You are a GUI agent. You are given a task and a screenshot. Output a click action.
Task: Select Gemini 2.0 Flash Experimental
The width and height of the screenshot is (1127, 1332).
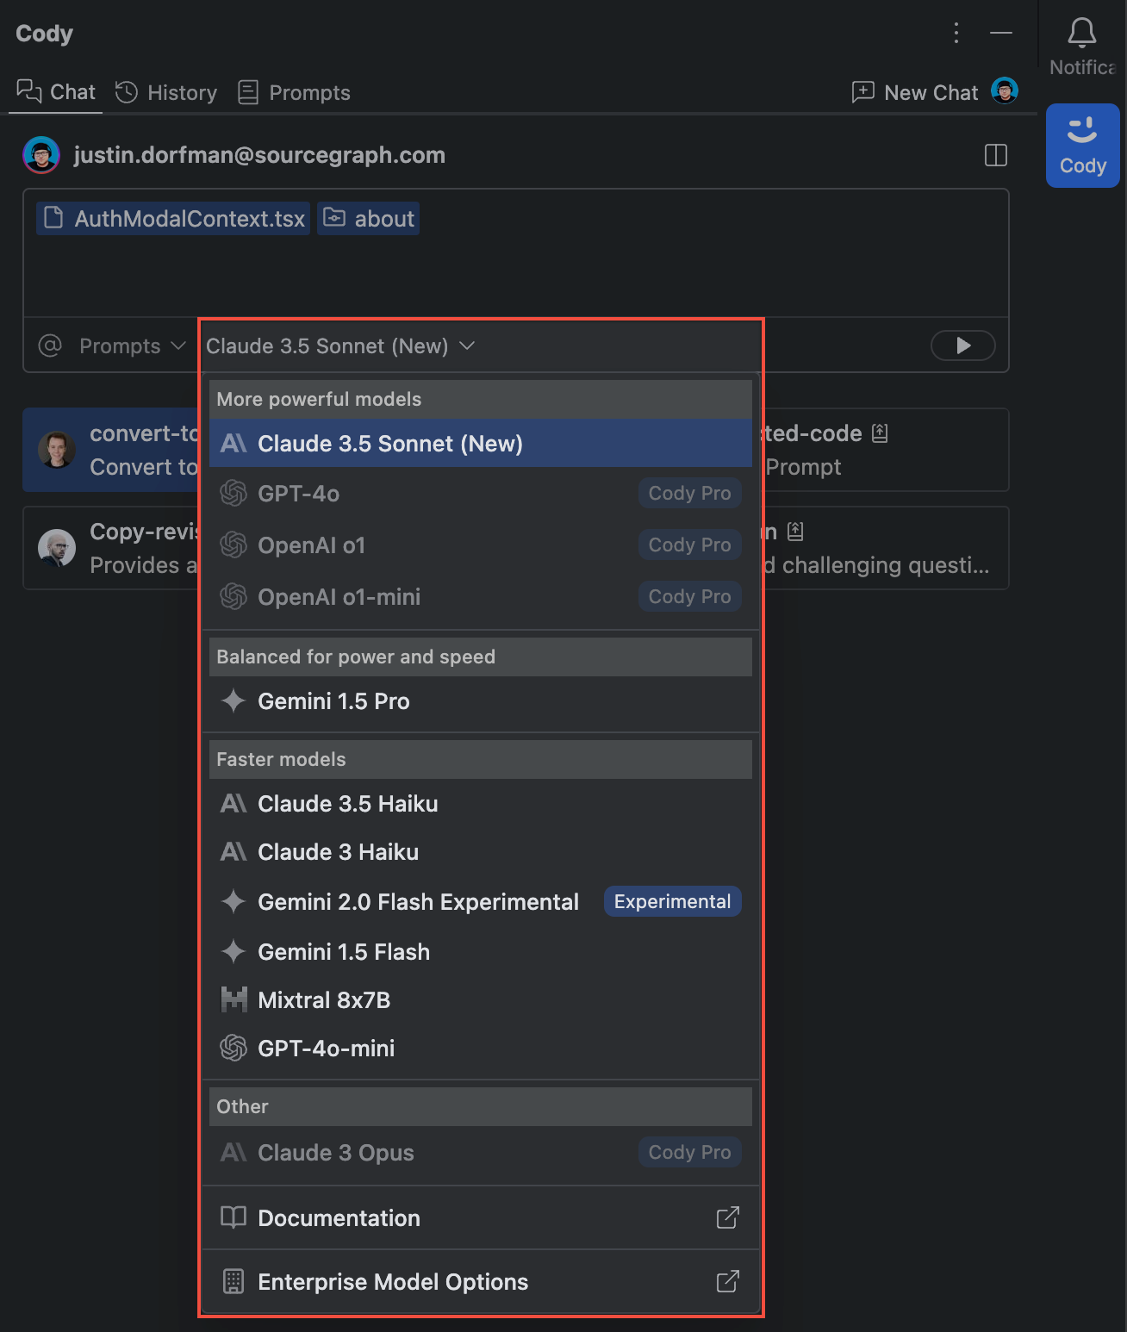pos(481,901)
